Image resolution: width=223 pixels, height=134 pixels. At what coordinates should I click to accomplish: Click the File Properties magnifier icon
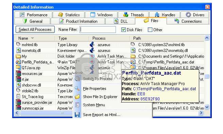77,89
